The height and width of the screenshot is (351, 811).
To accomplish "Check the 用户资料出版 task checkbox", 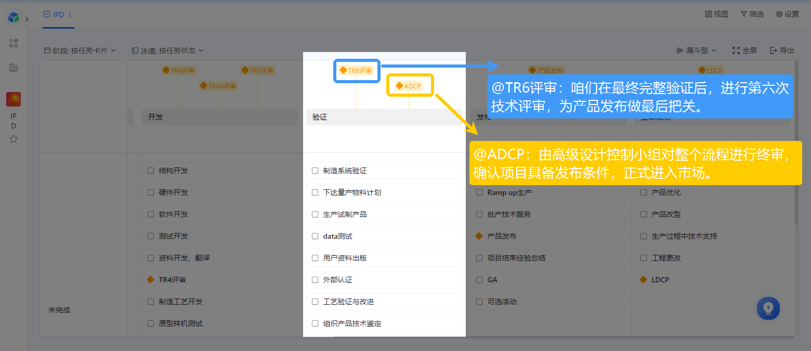I will pos(315,258).
